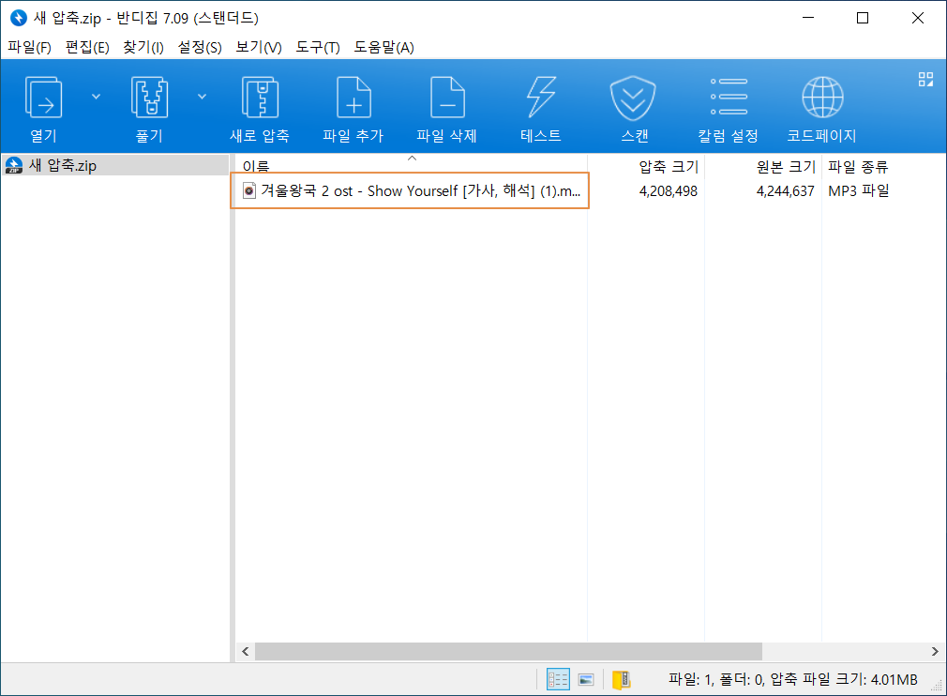Maximize the Bandizip window
This screenshot has width=947, height=696.
point(863,18)
